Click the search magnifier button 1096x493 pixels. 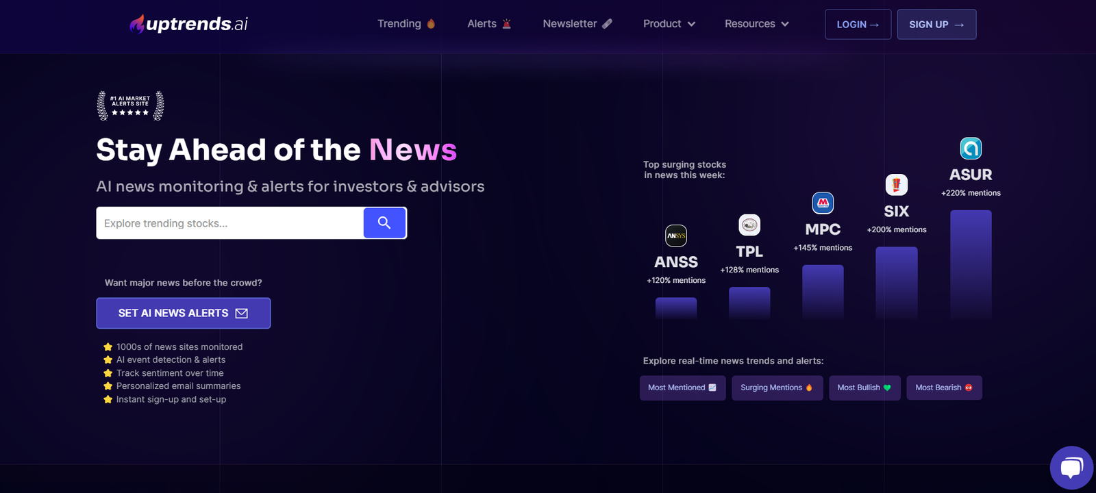point(384,223)
